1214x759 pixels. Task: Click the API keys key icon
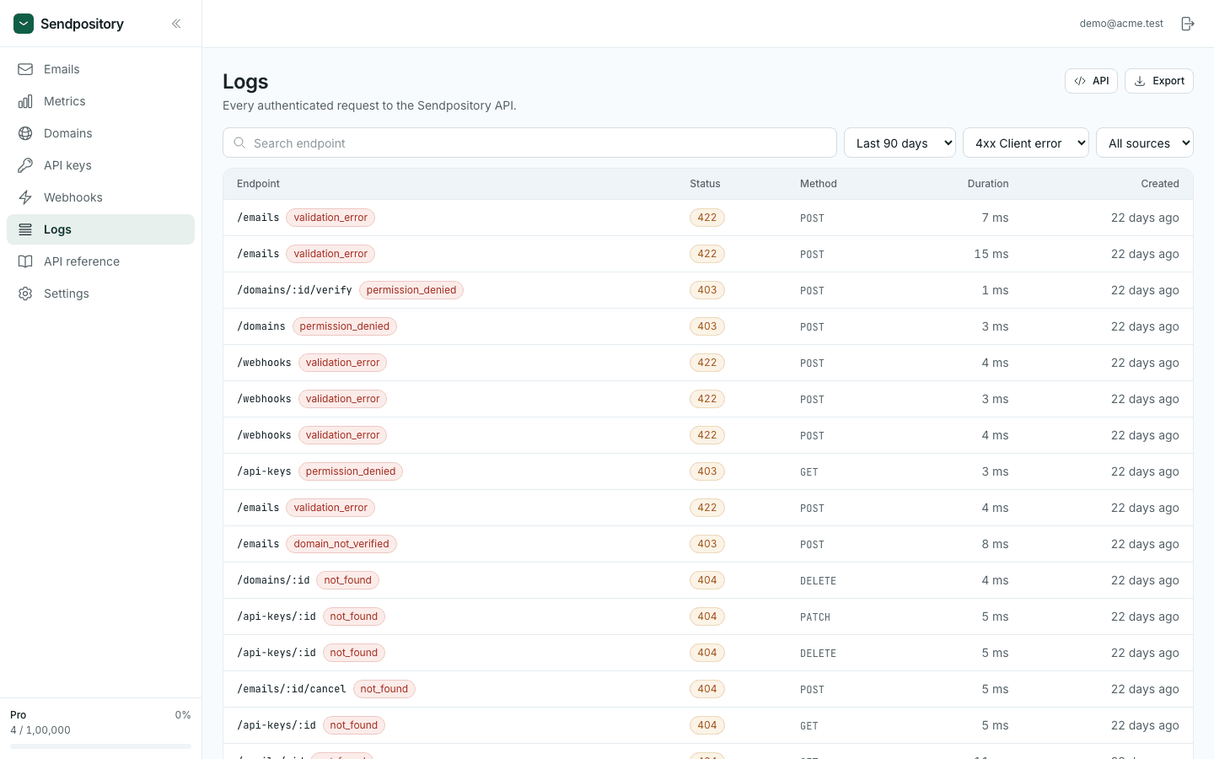coord(25,165)
